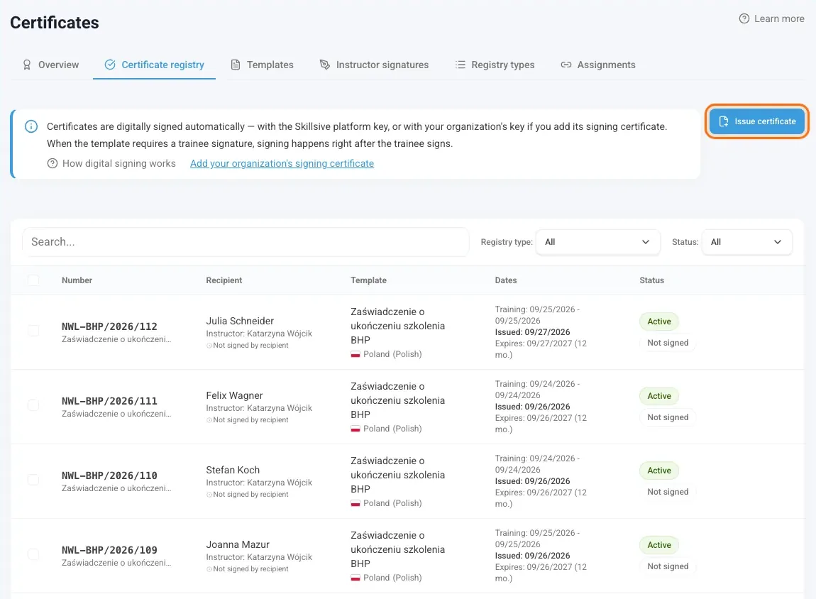Click the Number column header

77,280
